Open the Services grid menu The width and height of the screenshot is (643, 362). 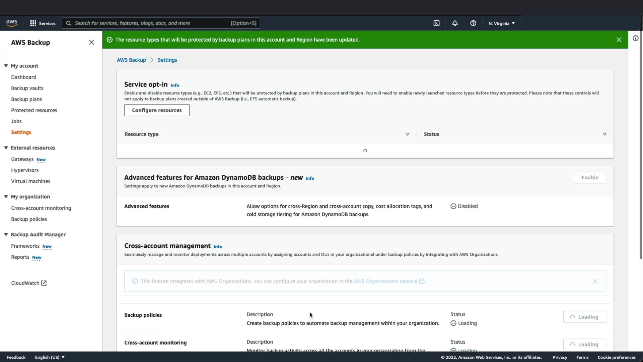pyautogui.click(x=43, y=23)
